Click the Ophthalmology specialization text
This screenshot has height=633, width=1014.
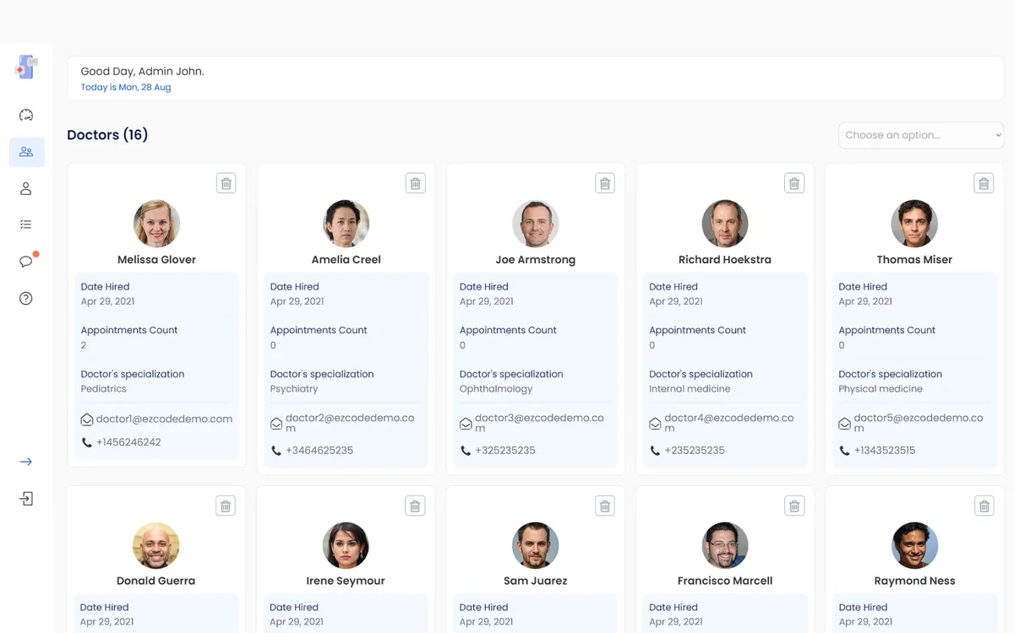click(x=496, y=389)
